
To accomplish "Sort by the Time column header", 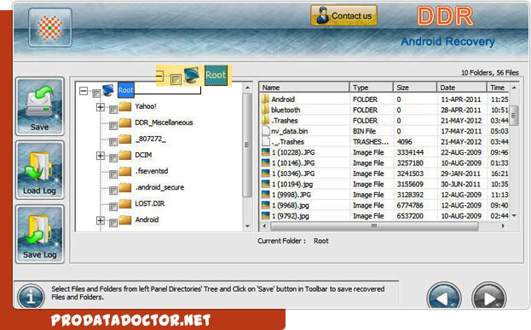I will [498, 88].
